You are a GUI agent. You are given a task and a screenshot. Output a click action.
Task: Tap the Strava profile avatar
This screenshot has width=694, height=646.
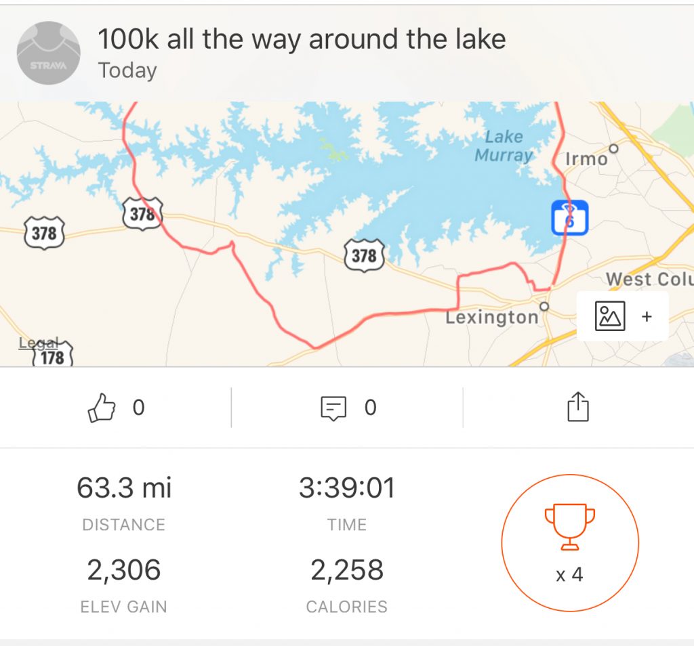48,53
